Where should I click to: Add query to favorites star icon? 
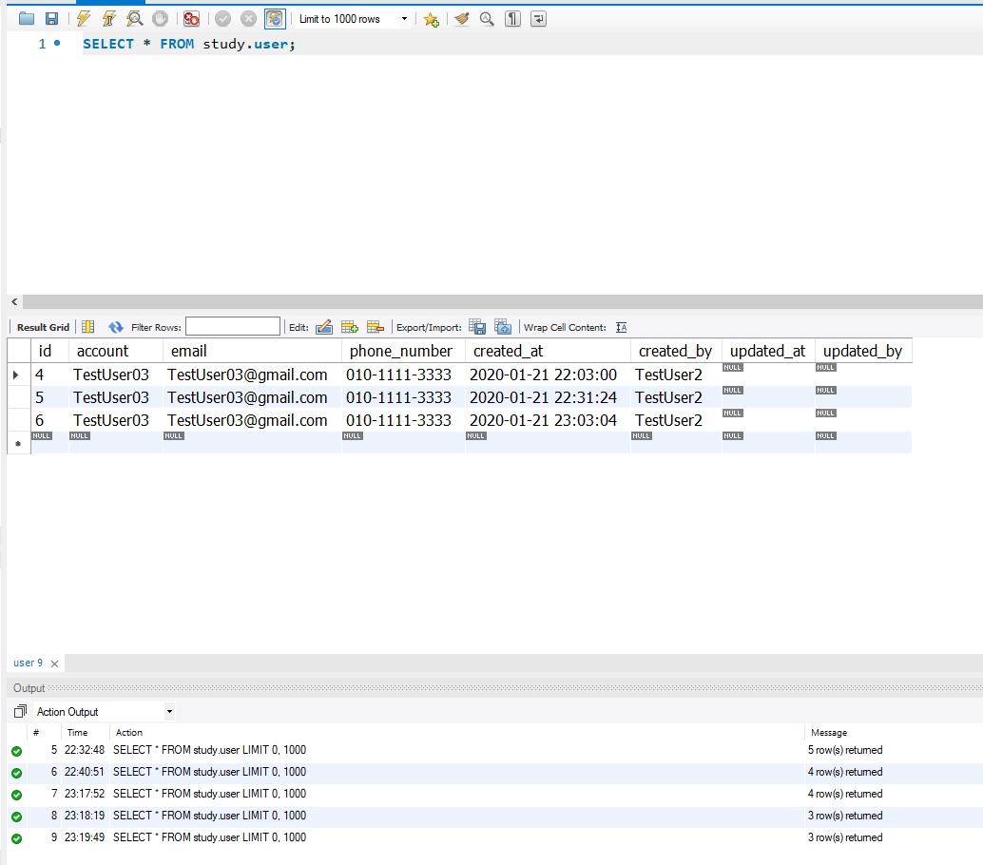coord(431,19)
